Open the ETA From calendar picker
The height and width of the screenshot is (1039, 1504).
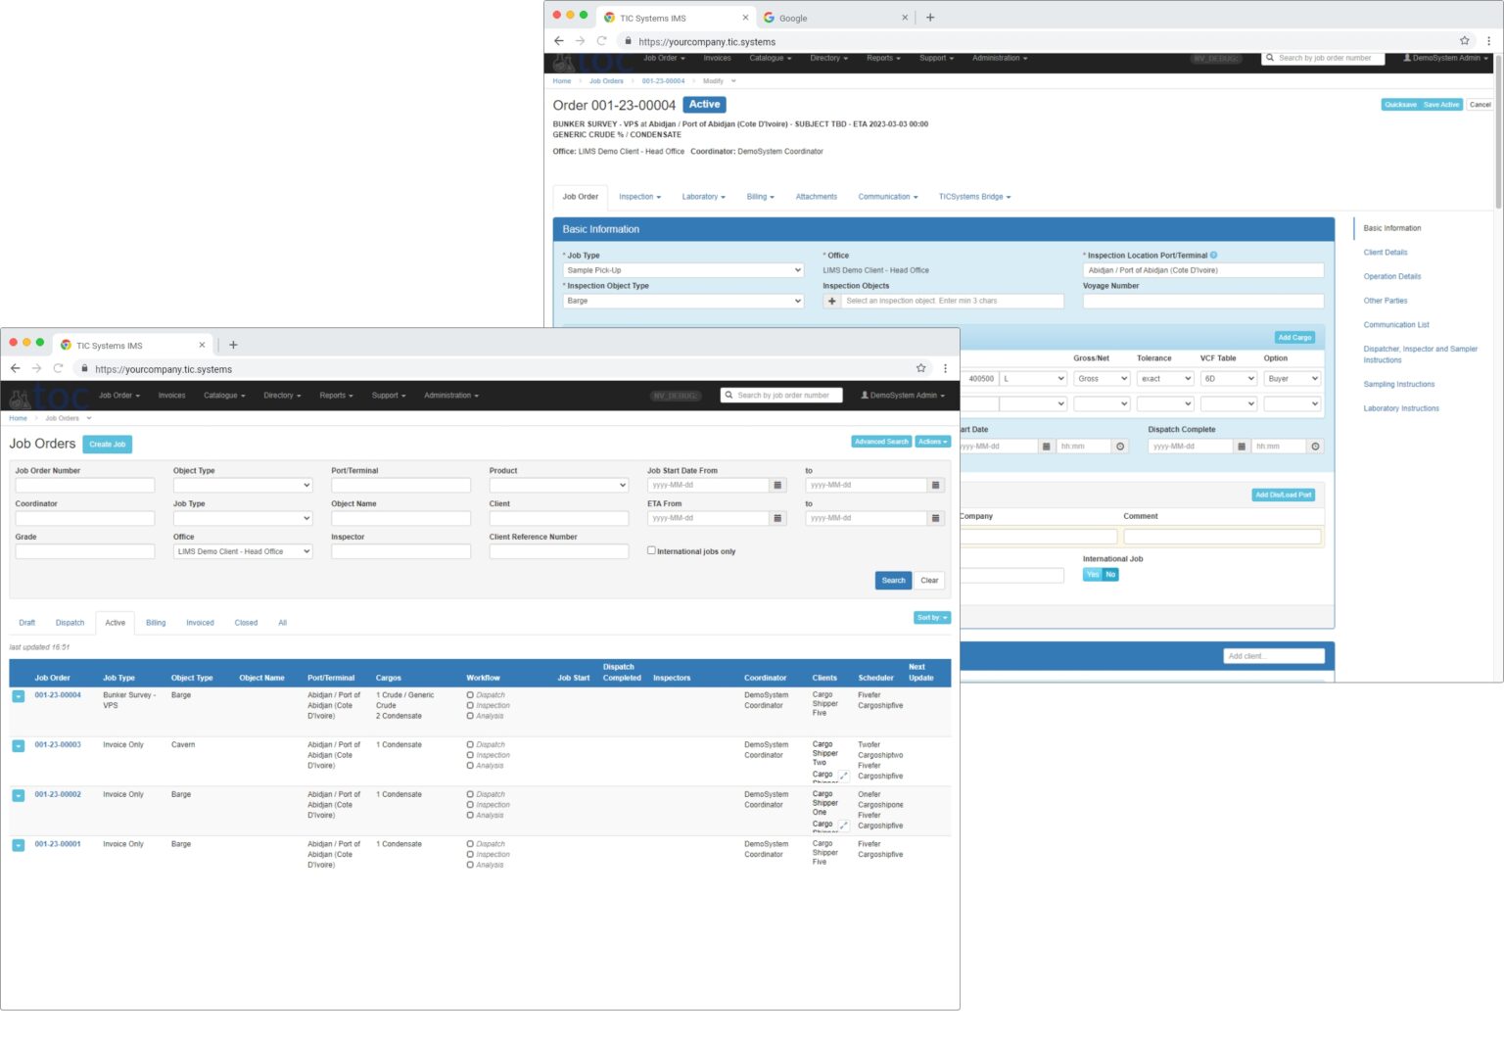(x=777, y=519)
